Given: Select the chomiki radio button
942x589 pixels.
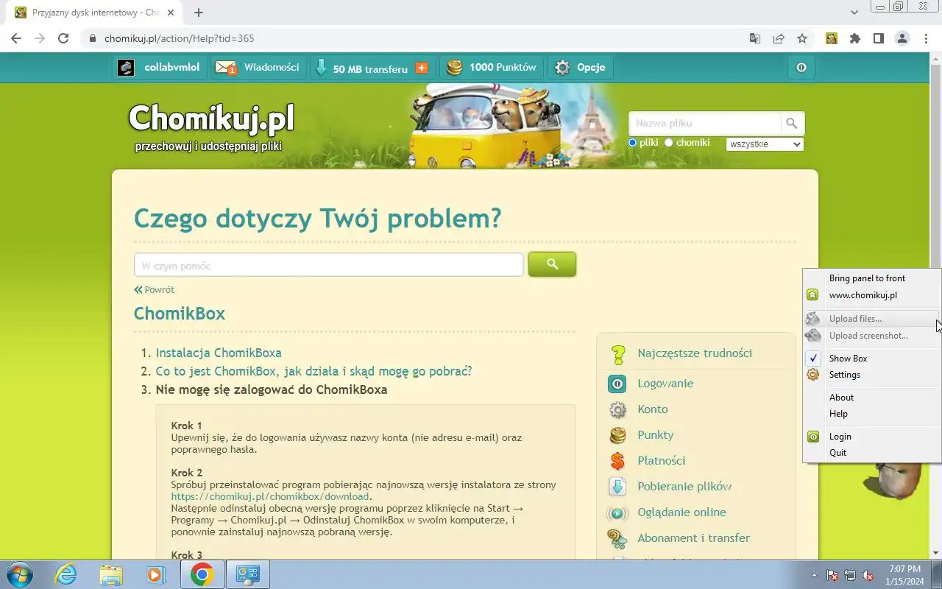Looking at the screenshot, I should [669, 143].
